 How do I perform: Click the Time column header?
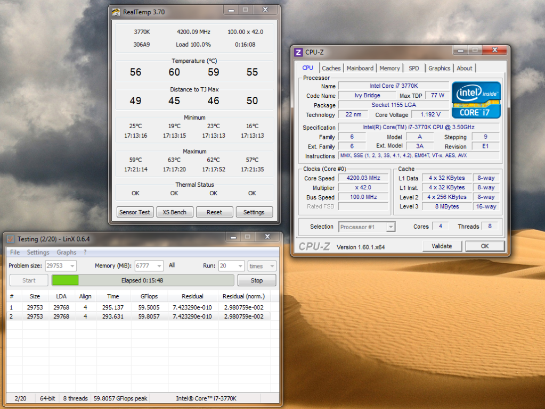tap(113, 296)
